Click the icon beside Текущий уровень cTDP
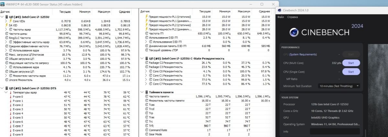388x137 pixels. point(147,50)
